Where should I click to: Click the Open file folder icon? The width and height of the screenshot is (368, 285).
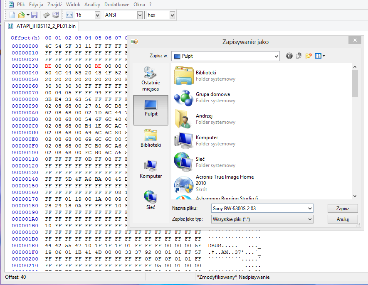click(x=22, y=15)
